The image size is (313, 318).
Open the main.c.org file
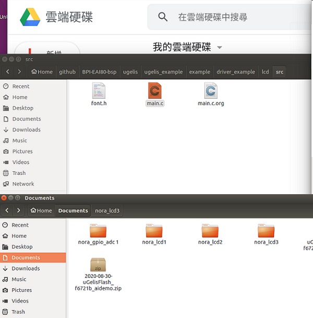211,92
